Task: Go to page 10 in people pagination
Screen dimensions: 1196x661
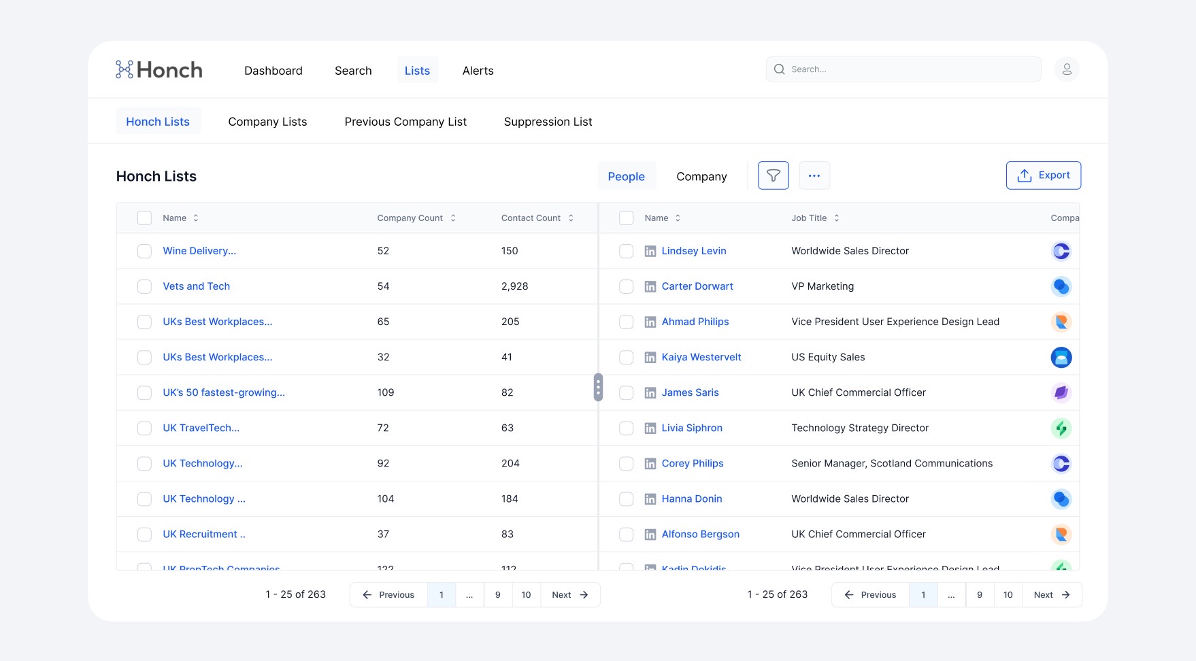Action: (1008, 595)
